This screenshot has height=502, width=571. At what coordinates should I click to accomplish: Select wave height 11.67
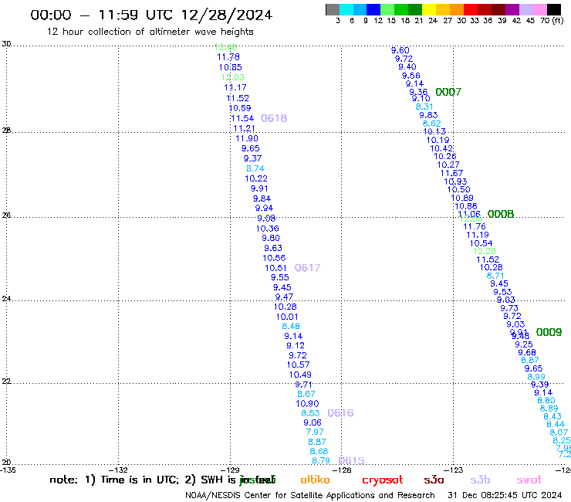pos(451,173)
